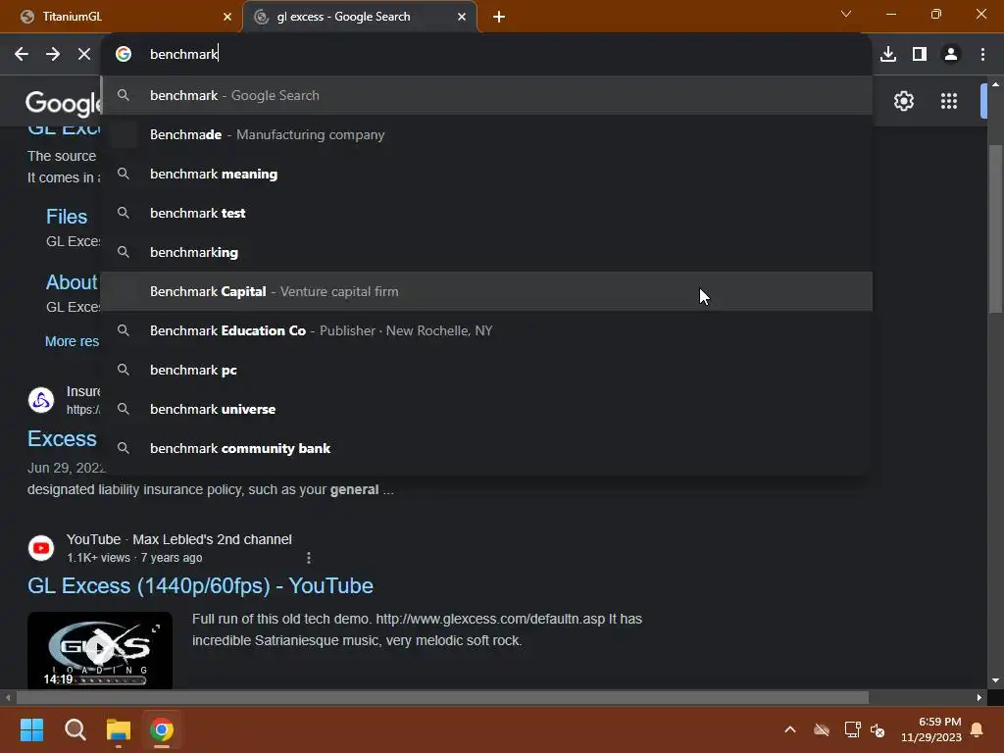Image resolution: width=1004 pixels, height=753 pixels.
Task: Pick the benchmark meaning suggestion
Action: point(486,174)
